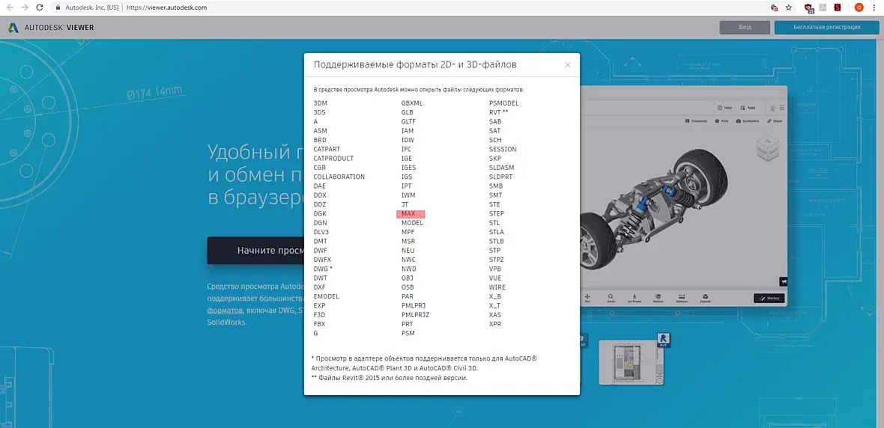Click the dialog title about supported formats
The image size is (884, 428).
tap(415, 65)
